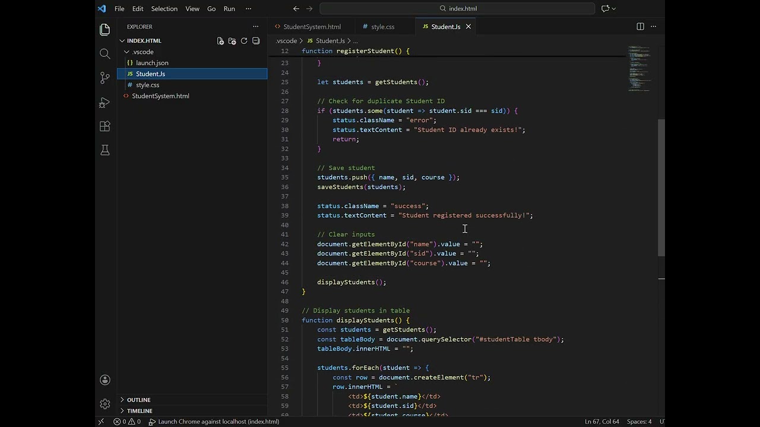760x427 pixels.
Task: Click New Folder icon in Explorer header
Action: (232, 41)
